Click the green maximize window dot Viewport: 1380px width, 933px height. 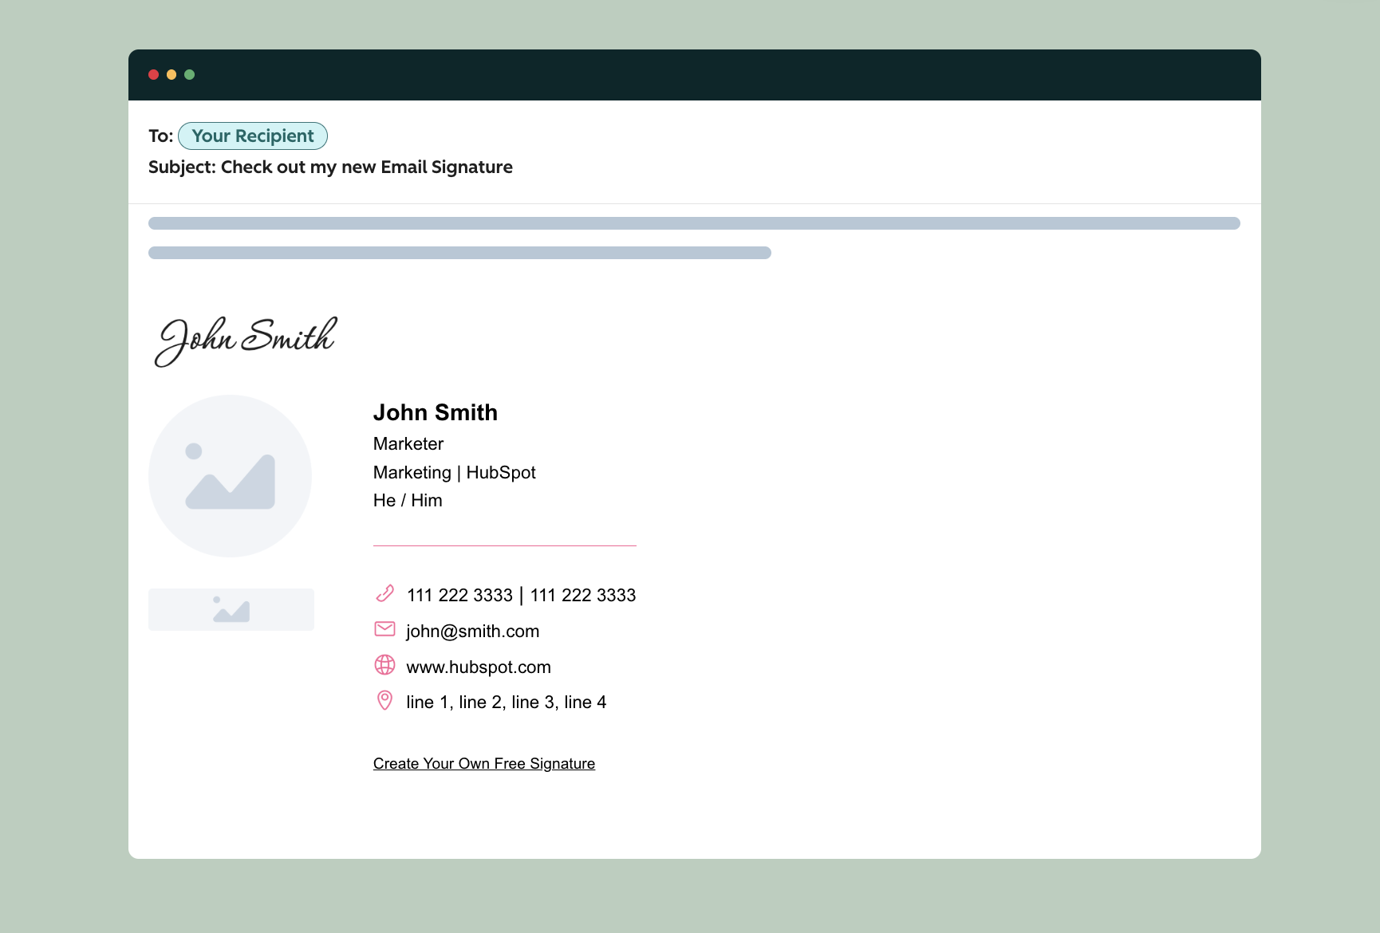[190, 74]
